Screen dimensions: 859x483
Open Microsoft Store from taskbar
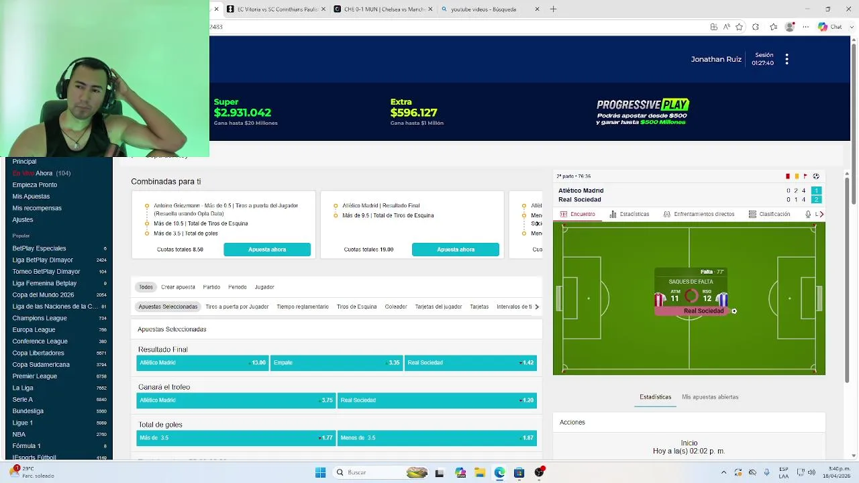click(x=519, y=473)
